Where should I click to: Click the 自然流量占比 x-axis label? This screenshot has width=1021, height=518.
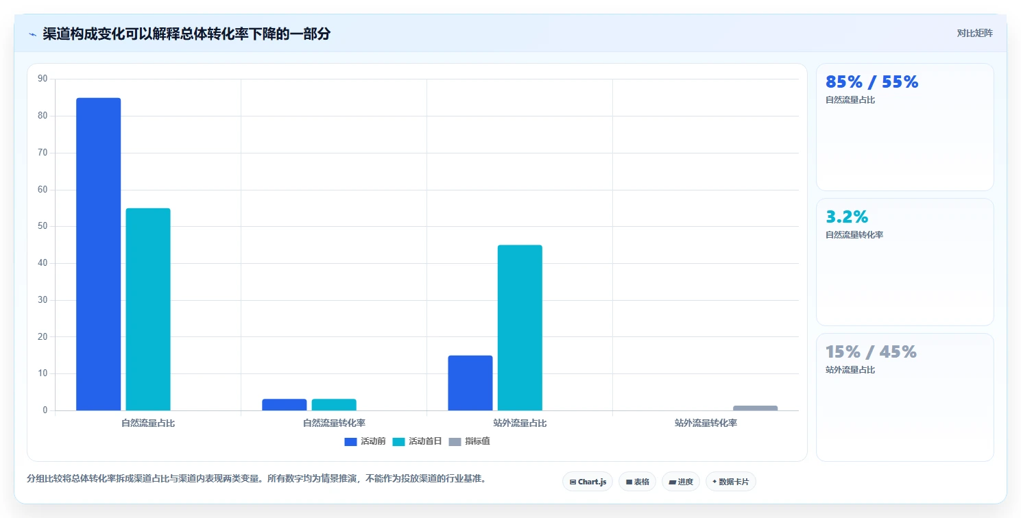point(148,423)
